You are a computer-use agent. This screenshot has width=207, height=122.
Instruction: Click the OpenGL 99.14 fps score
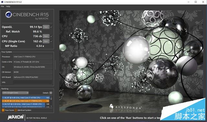pyautogui.click(x=36, y=27)
